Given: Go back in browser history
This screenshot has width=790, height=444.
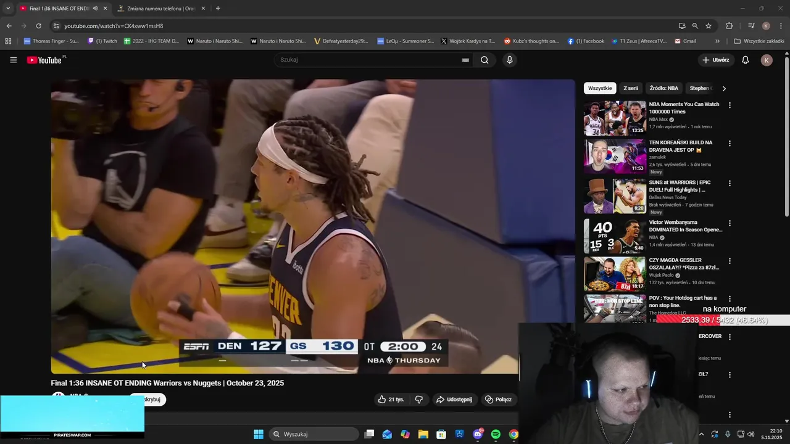Looking at the screenshot, I should coord(9,26).
